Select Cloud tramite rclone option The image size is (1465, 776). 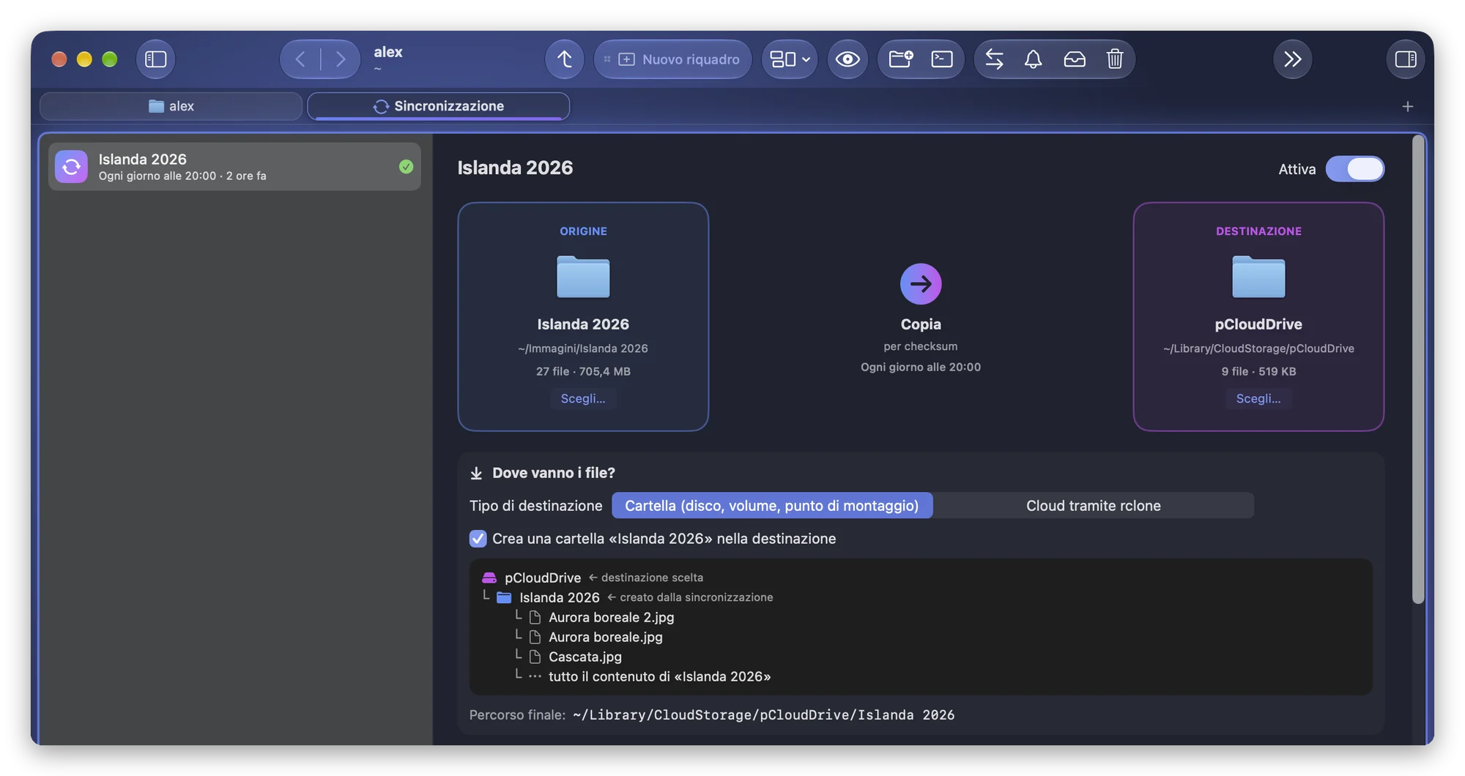1093,506
